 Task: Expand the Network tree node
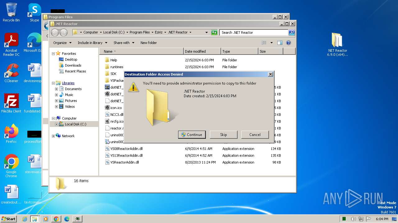click(53, 136)
